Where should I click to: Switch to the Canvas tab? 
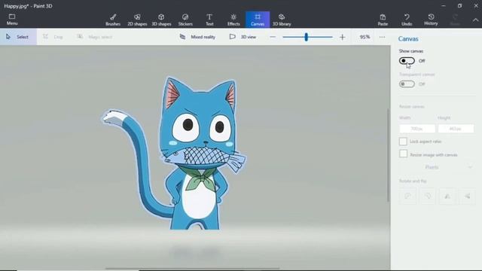(x=258, y=20)
